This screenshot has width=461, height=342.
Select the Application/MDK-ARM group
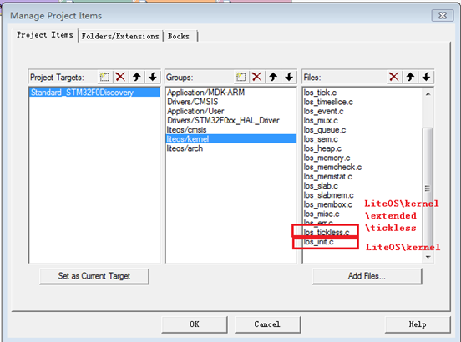coord(230,93)
